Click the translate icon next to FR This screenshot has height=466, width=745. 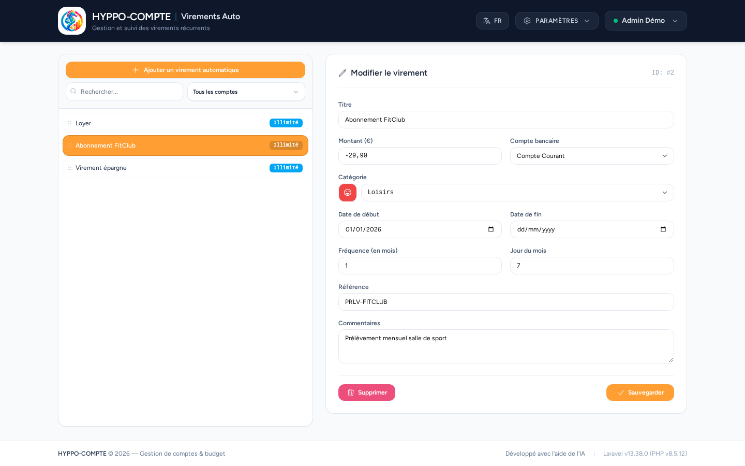tap(487, 21)
